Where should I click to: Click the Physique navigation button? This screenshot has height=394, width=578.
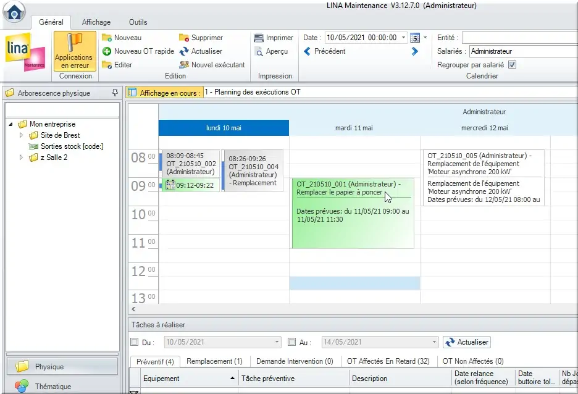pos(62,367)
